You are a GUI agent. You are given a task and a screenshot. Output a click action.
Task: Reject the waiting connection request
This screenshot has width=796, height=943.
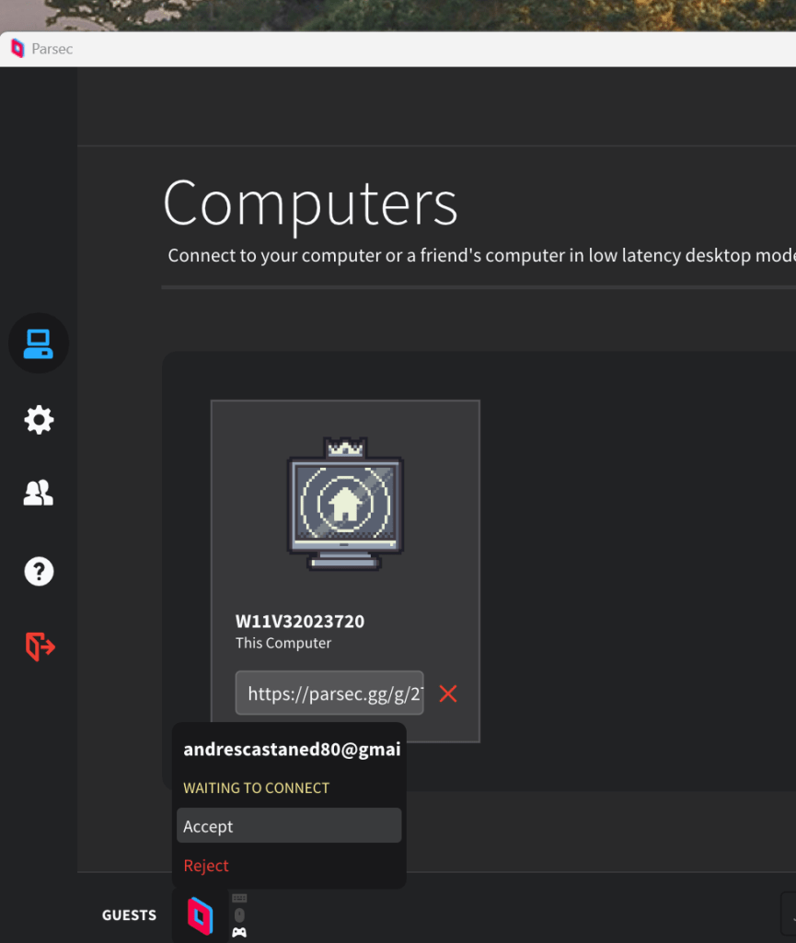[x=206, y=866]
